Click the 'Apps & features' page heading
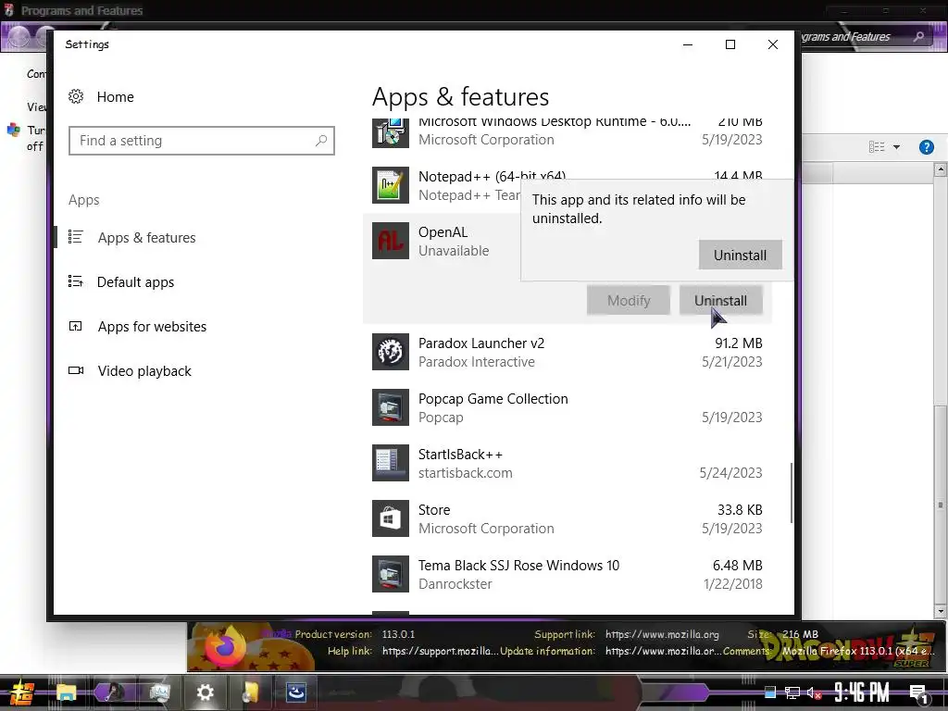 [461, 96]
